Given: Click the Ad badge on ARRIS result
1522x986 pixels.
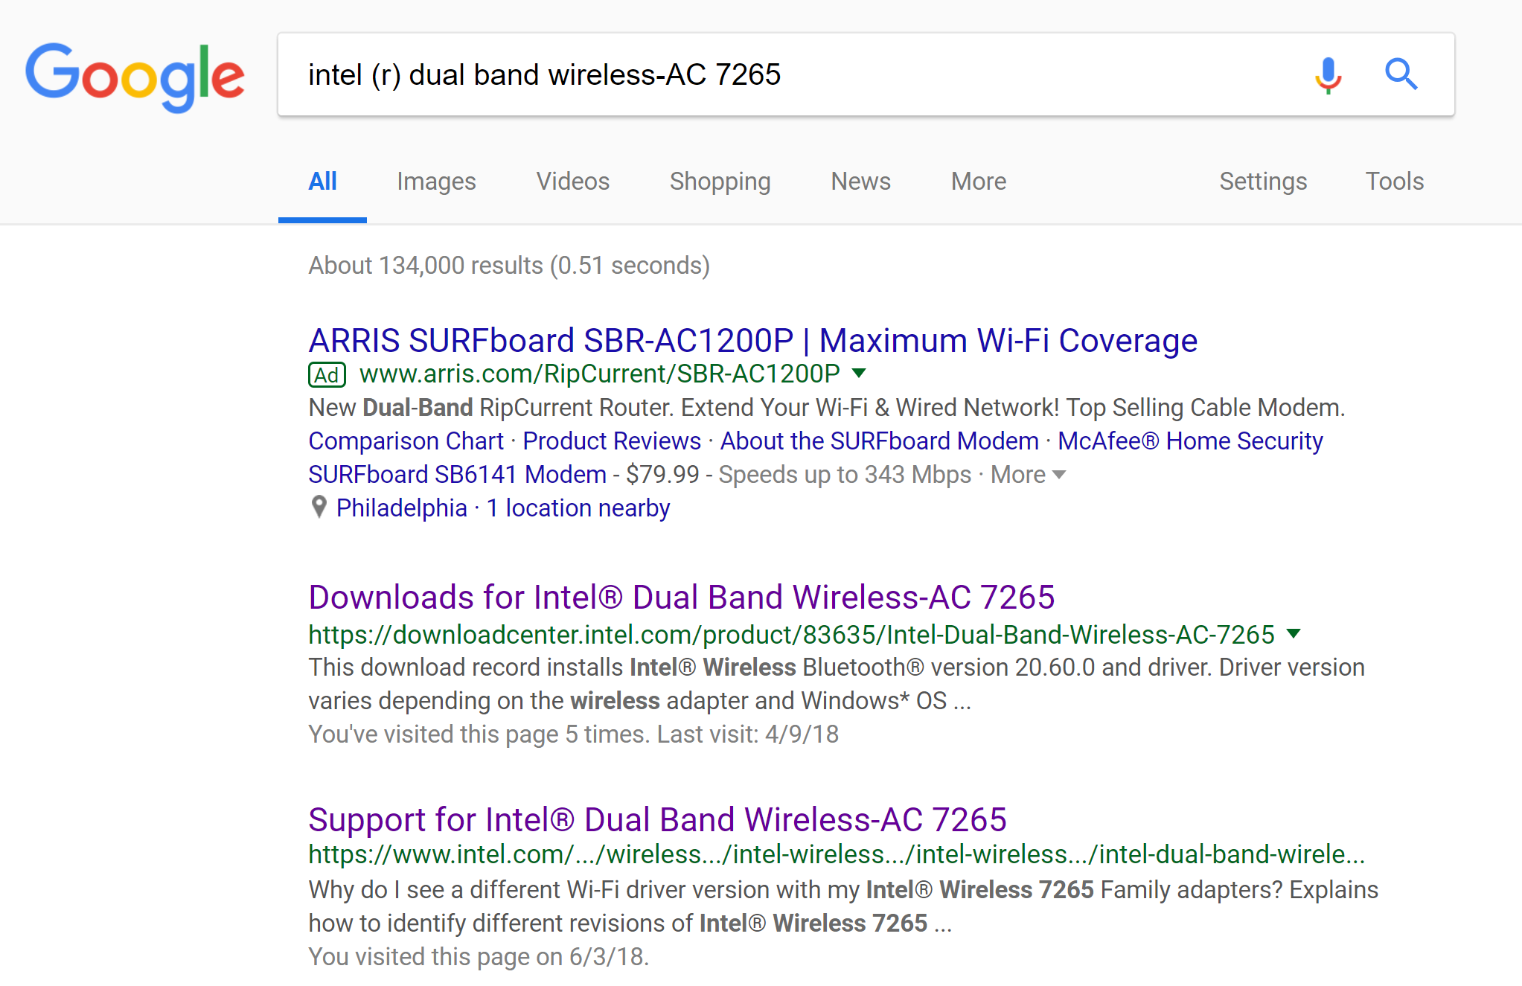Looking at the screenshot, I should [327, 374].
